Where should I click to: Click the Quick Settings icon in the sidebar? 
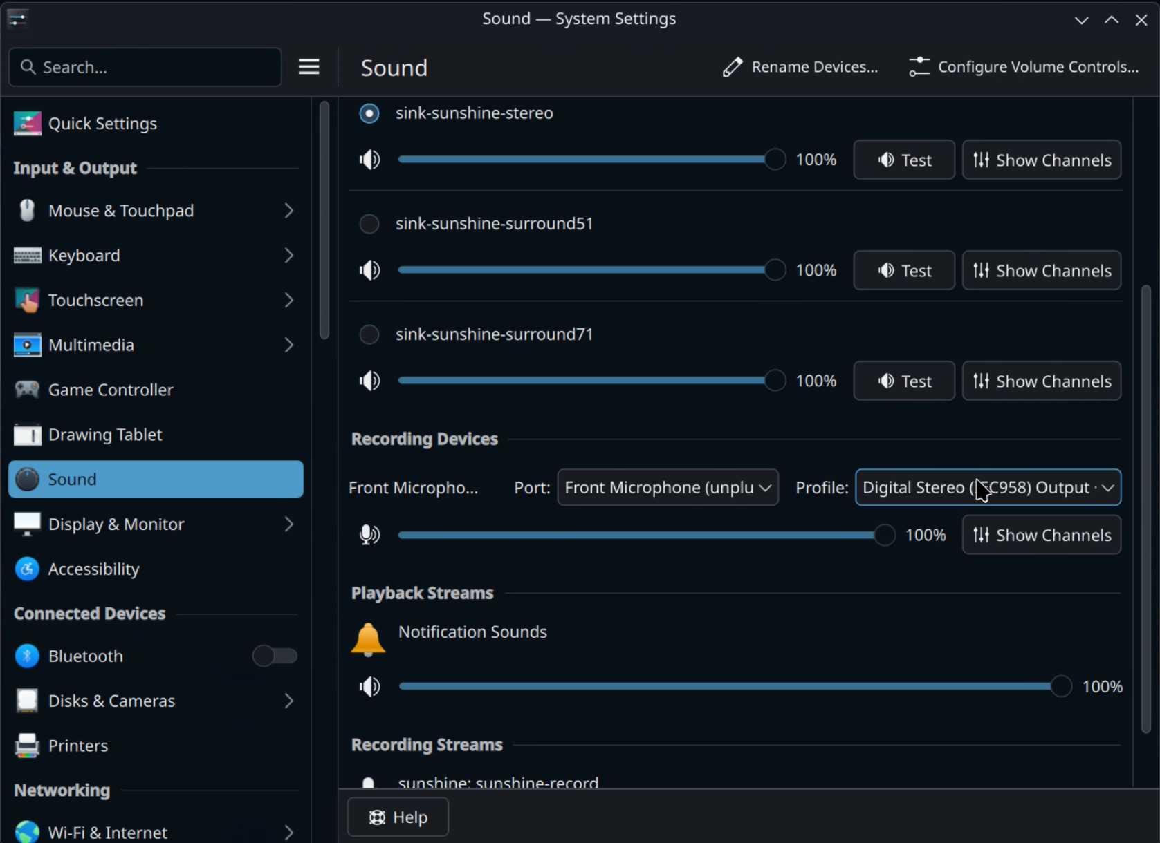tap(27, 124)
